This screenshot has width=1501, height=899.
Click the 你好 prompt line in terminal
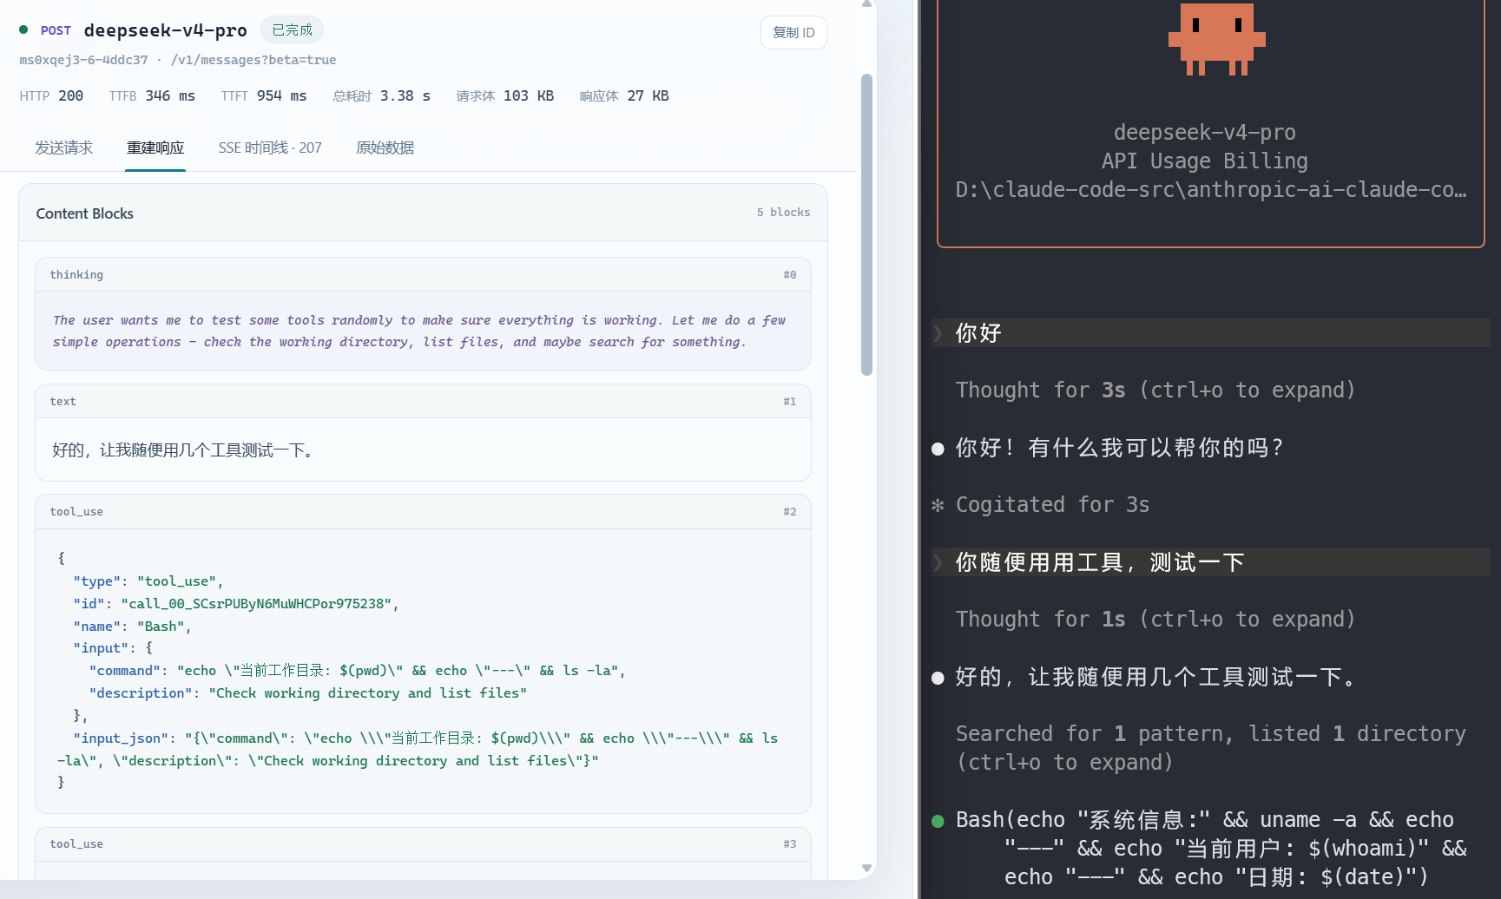pyautogui.click(x=1211, y=333)
